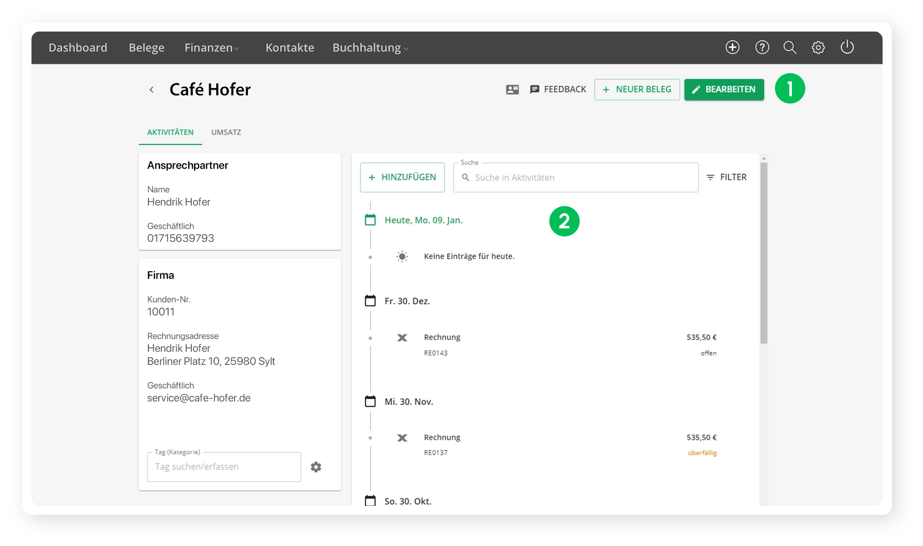This screenshot has width=923, height=546.
Task: Click calendar icon for Fr. 30. Dez.
Action: tap(370, 301)
